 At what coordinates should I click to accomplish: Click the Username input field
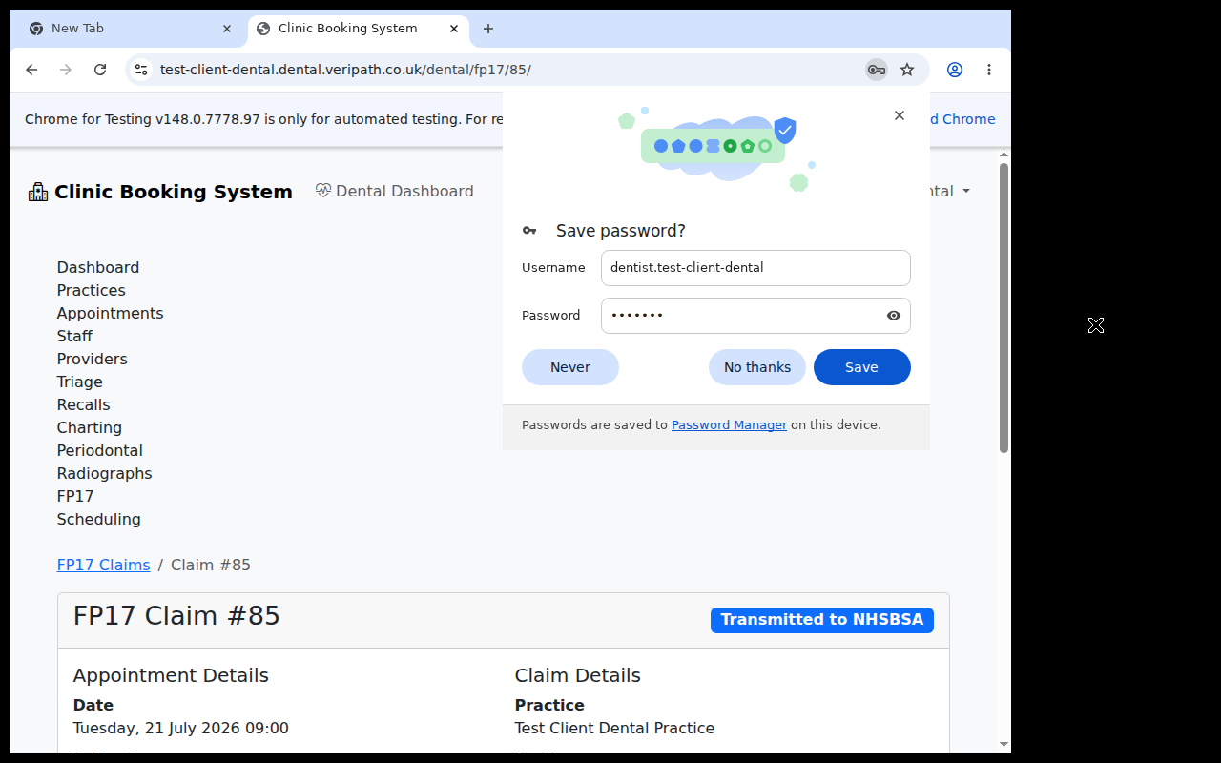755,268
